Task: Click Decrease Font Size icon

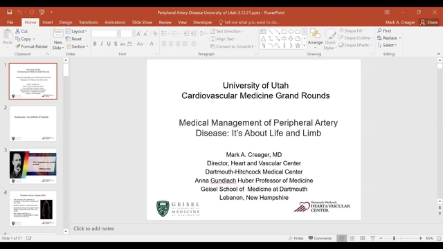Action: pos(145,34)
